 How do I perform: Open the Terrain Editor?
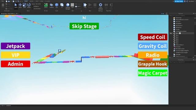click(46, 5)
